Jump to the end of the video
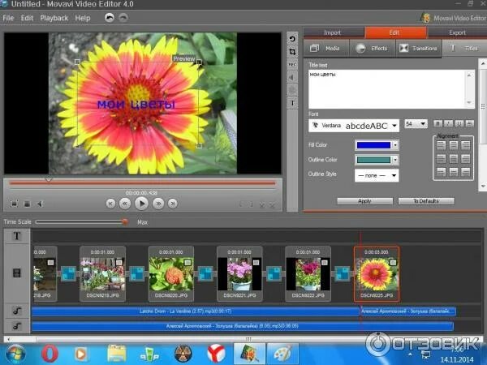The width and height of the screenshot is (487, 365). click(x=173, y=204)
